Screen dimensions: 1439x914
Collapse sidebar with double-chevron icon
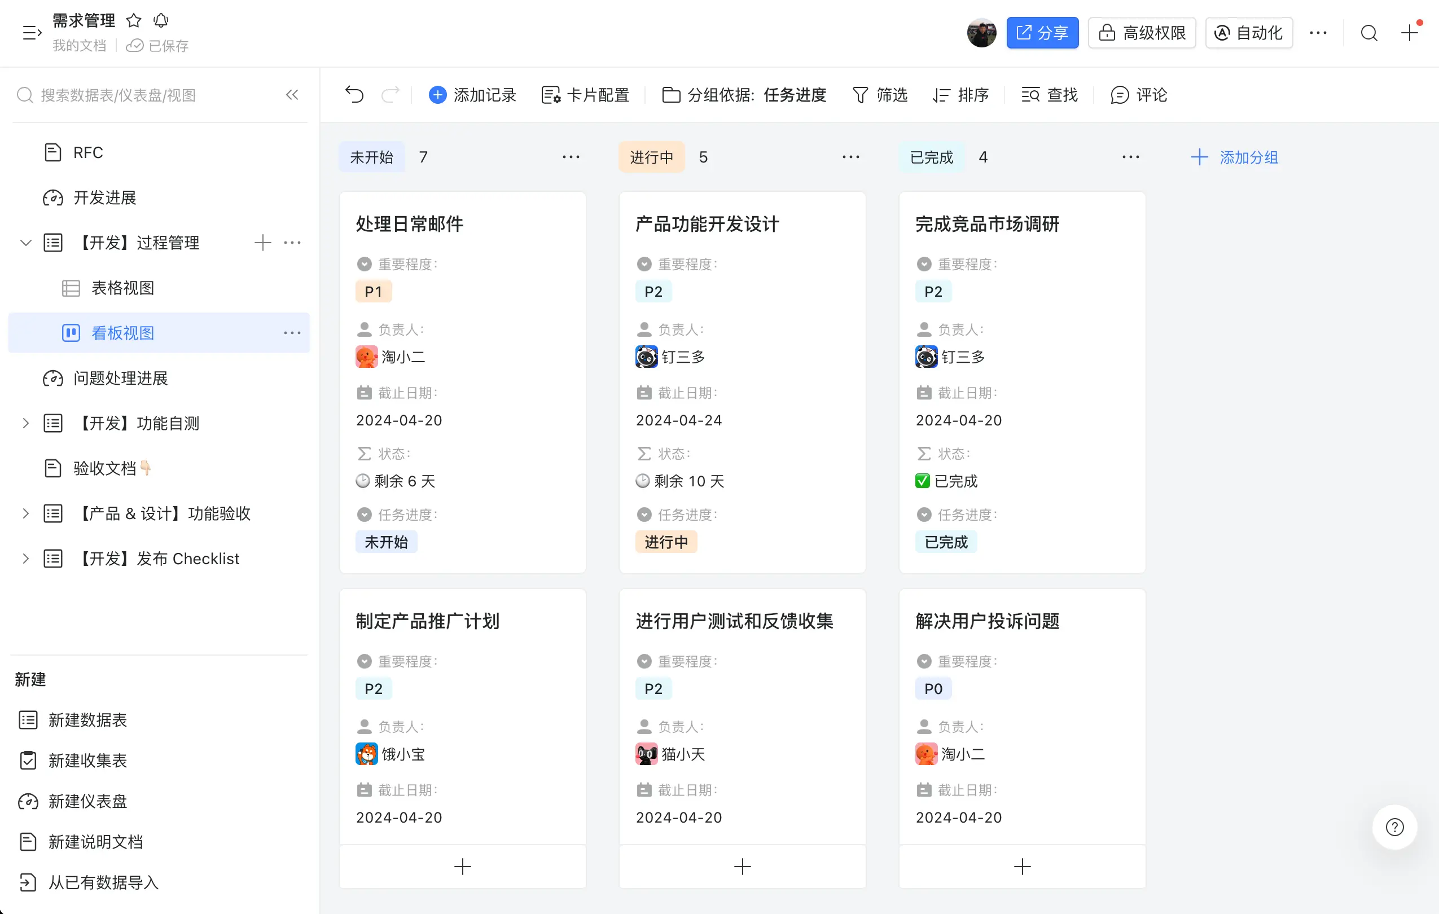coord(292,95)
